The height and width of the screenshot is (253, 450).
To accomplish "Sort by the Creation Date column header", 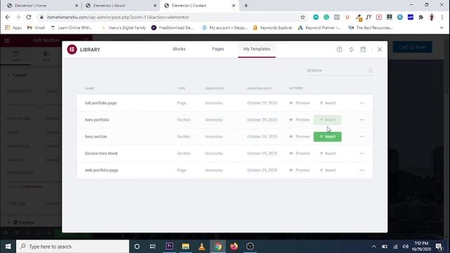I will (259, 89).
